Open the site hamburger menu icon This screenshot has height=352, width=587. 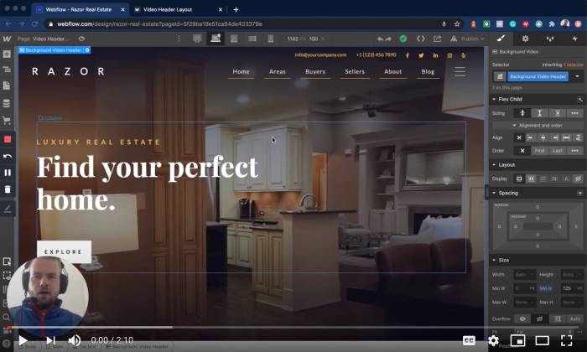460,71
